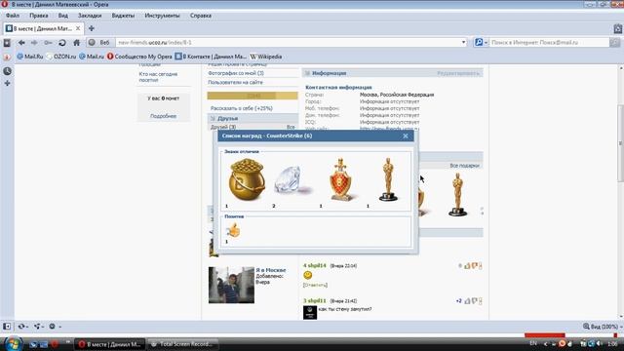
Task: Click the thumbs-up award icon
Action: pos(233,230)
